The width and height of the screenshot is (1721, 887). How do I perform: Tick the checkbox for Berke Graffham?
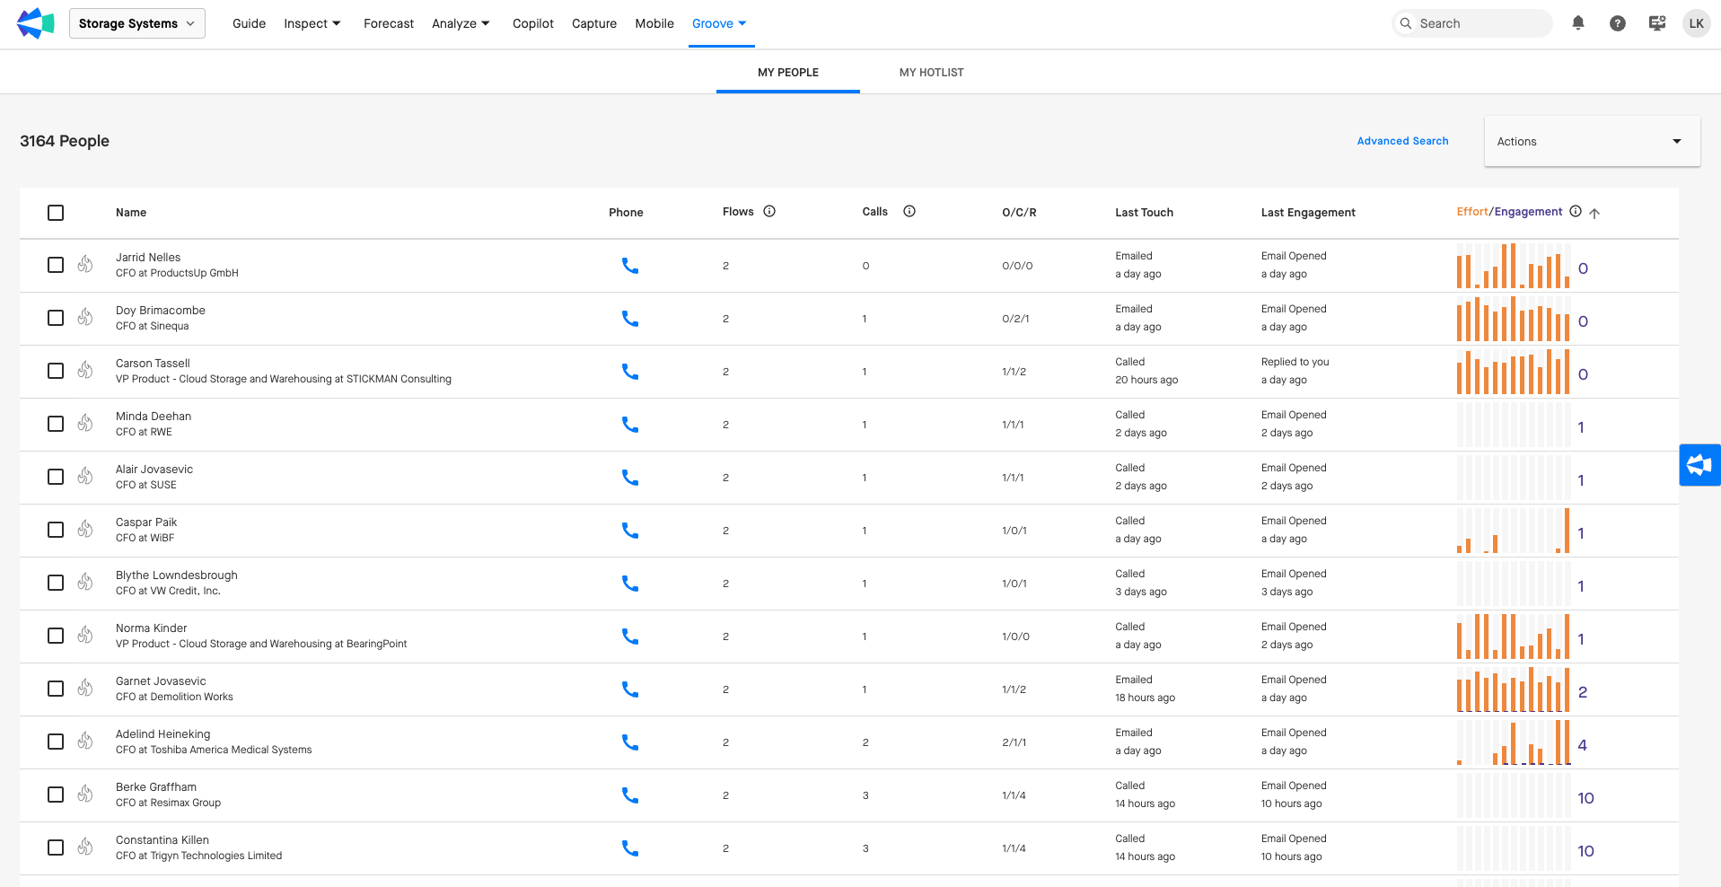click(56, 795)
